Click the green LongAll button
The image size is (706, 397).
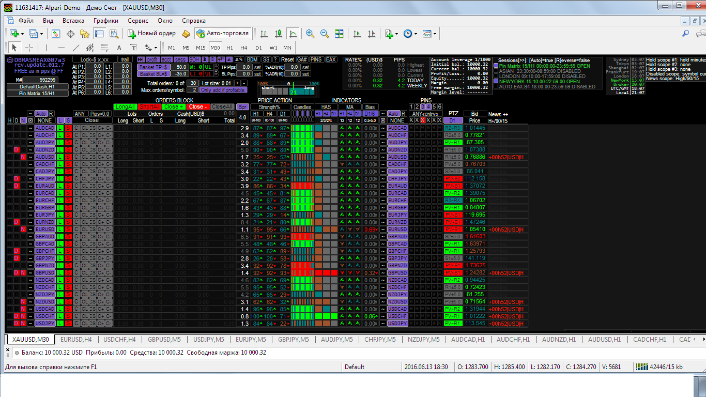click(x=126, y=106)
